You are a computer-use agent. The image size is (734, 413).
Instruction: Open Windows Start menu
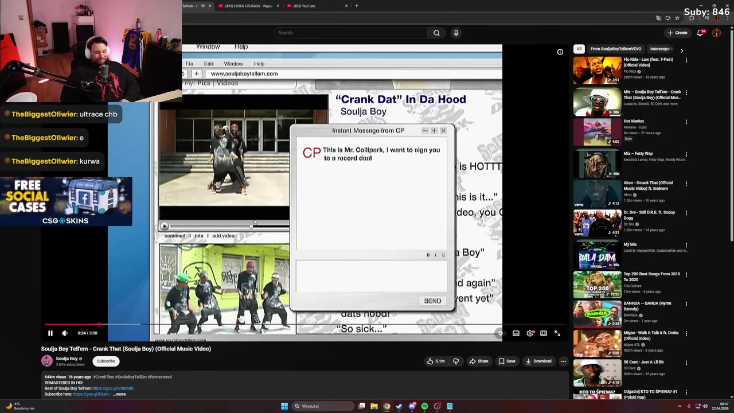coord(284,406)
